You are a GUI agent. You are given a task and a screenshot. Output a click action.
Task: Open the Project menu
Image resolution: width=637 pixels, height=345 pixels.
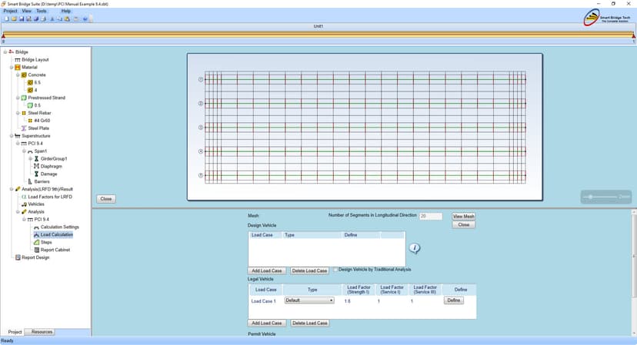coord(11,11)
